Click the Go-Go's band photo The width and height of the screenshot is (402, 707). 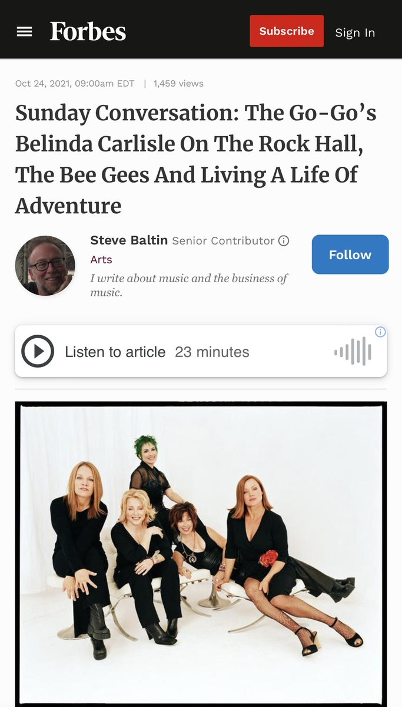point(201,554)
